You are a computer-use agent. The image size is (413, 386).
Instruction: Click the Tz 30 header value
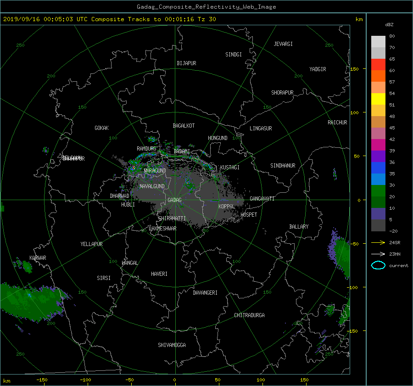point(207,19)
